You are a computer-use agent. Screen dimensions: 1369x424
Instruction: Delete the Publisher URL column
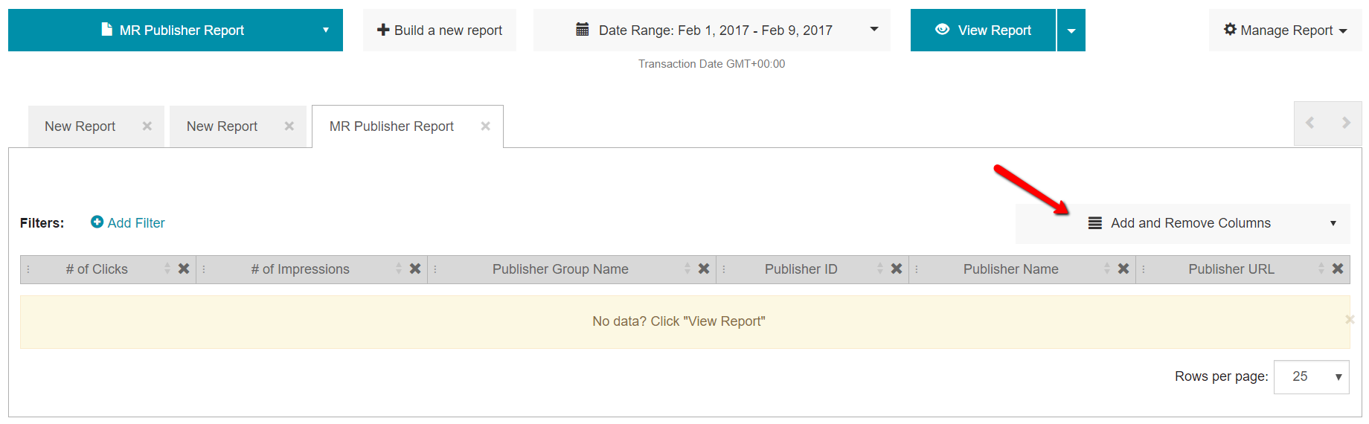(1338, 269)
